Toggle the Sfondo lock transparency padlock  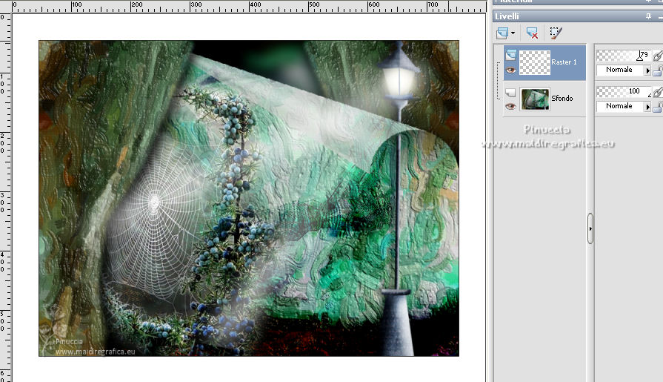tap(658, 108)
